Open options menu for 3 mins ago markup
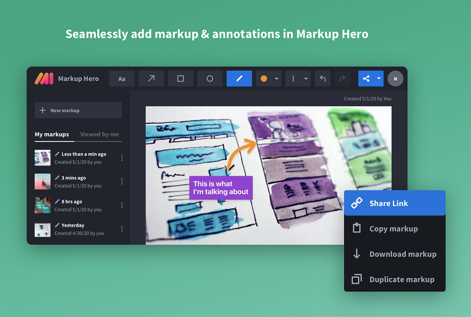Screen dimensions: 471x317 pos(122,182)
